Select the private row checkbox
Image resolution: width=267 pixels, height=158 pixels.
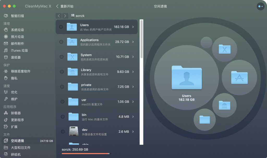(62, 87)
